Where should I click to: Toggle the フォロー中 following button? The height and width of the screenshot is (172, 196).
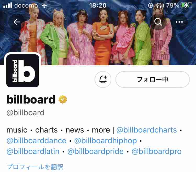[153, 79]
